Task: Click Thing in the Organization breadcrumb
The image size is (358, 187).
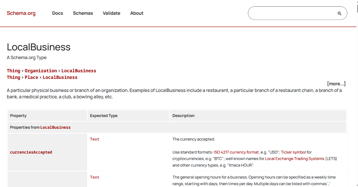Action: [14, 71]
